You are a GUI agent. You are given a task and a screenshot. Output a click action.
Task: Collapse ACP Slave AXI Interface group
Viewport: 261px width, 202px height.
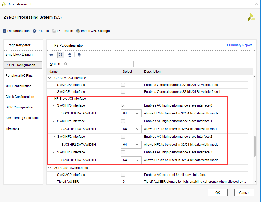point(49,168)
